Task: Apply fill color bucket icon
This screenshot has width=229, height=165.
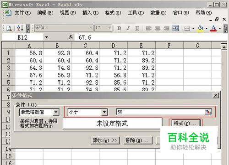Action: click(x=201, y=28)
